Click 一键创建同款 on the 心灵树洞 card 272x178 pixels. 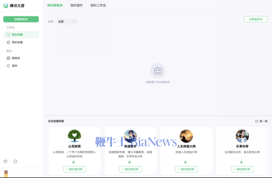(x=75, y=169)
